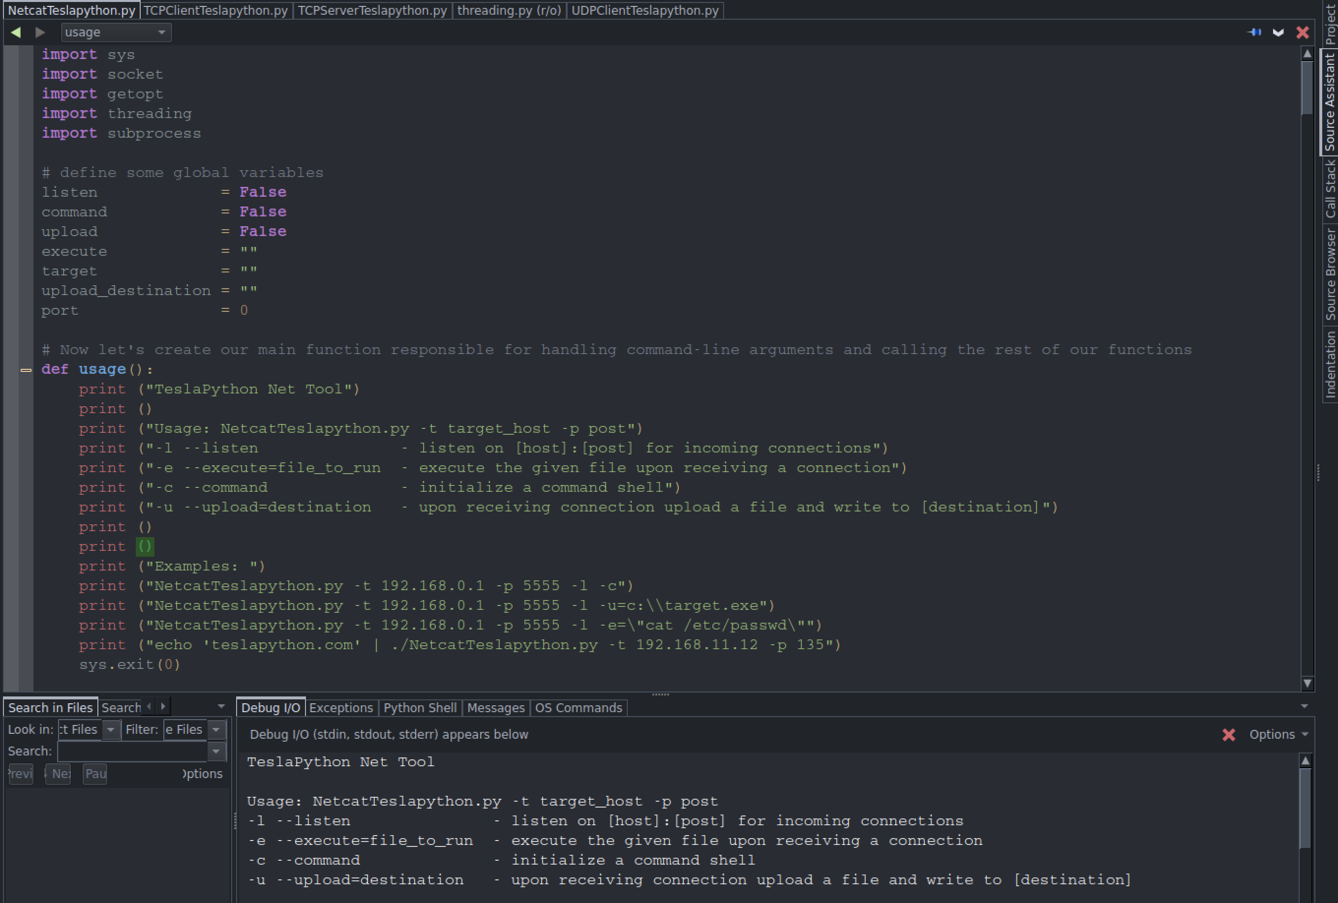Open the Call Stack side tab
This screenshot has width=1338, height=903.
coord(1330,189)
